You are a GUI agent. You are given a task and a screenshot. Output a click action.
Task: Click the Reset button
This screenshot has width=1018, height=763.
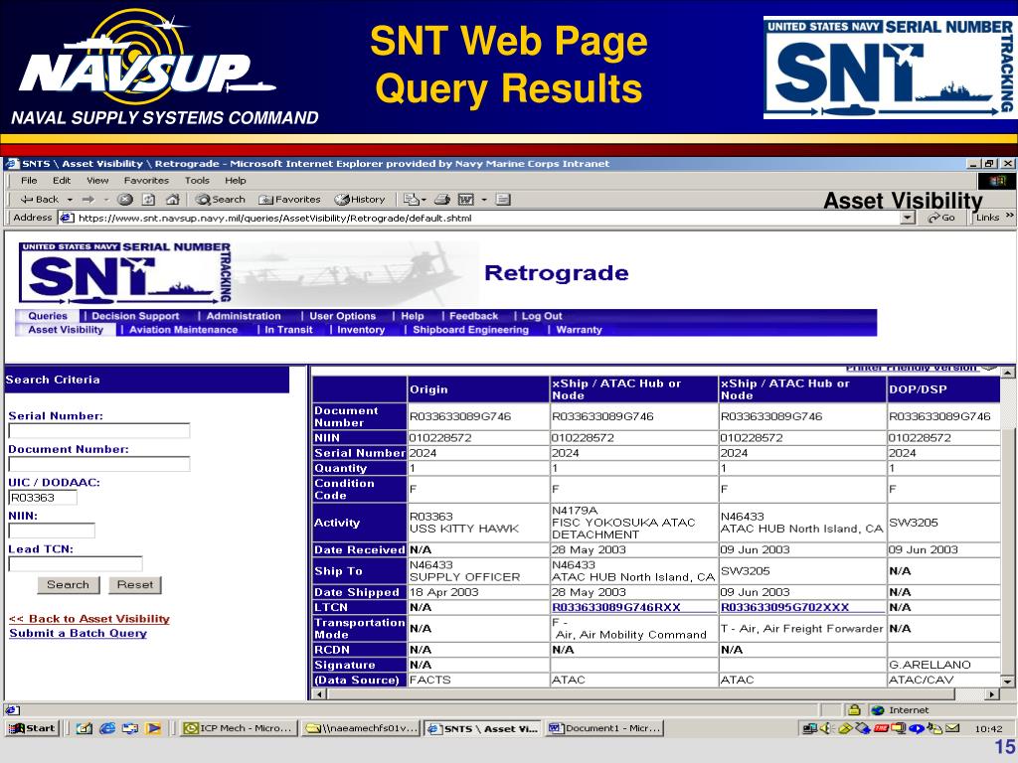135,584
